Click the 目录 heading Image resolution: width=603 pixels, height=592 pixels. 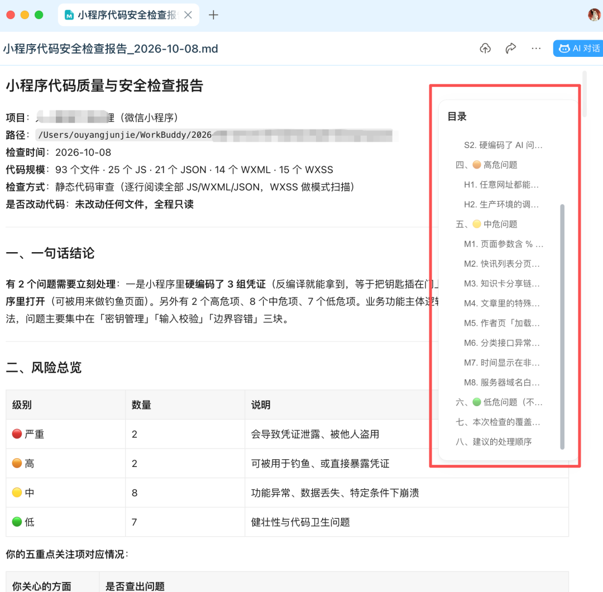coord(457,117)
